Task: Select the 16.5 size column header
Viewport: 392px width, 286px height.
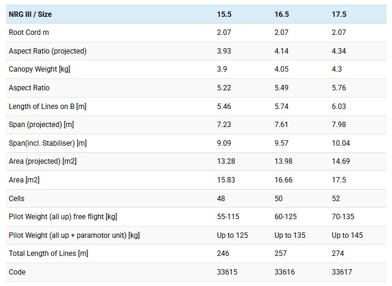Action: click(282, 14)
